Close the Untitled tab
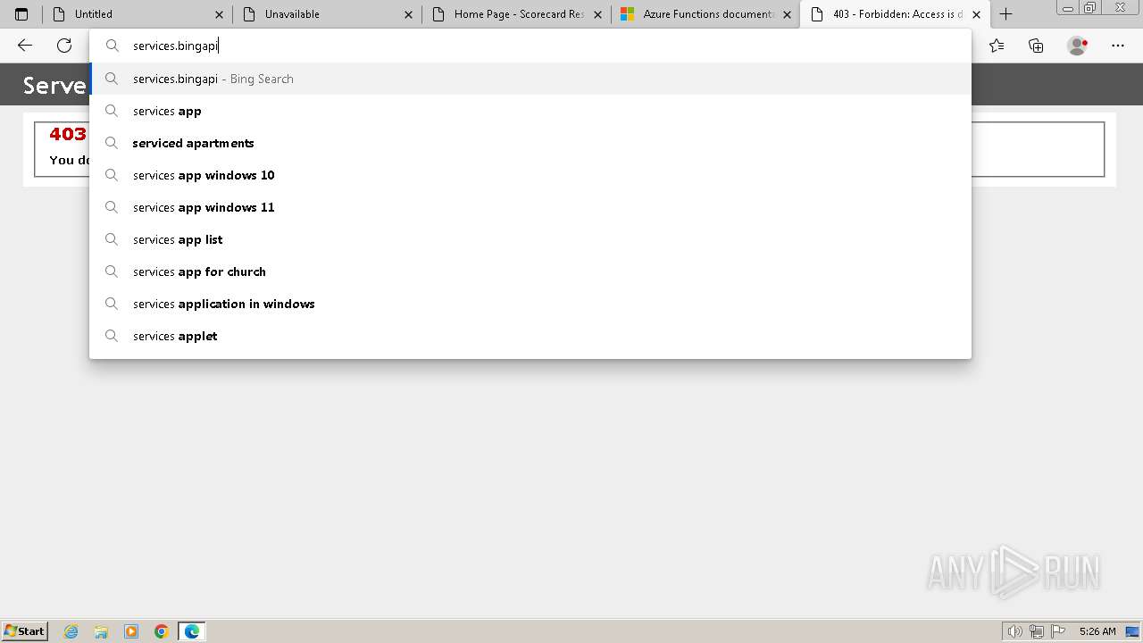1143x643 pixels. (220, 14)
